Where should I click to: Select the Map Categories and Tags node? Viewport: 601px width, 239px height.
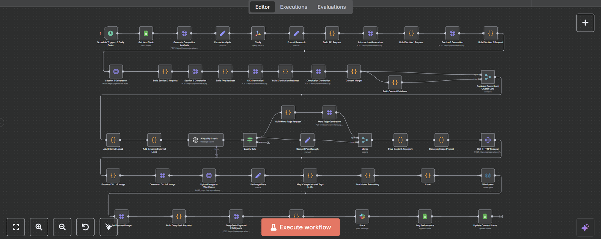pyautogui.click(x=310, y=176)
